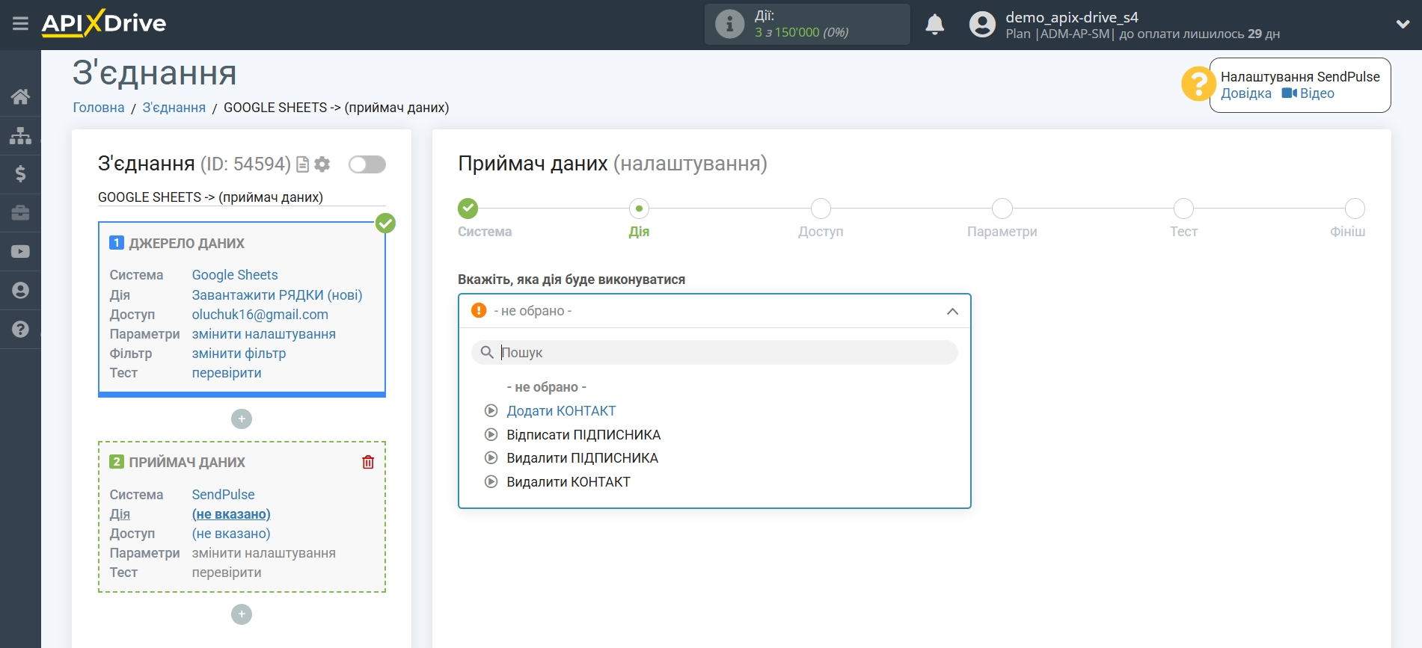This screenshot has width=1422, height=648.
Task: Select the '- не обрано -' option
Action: point(546,387)
